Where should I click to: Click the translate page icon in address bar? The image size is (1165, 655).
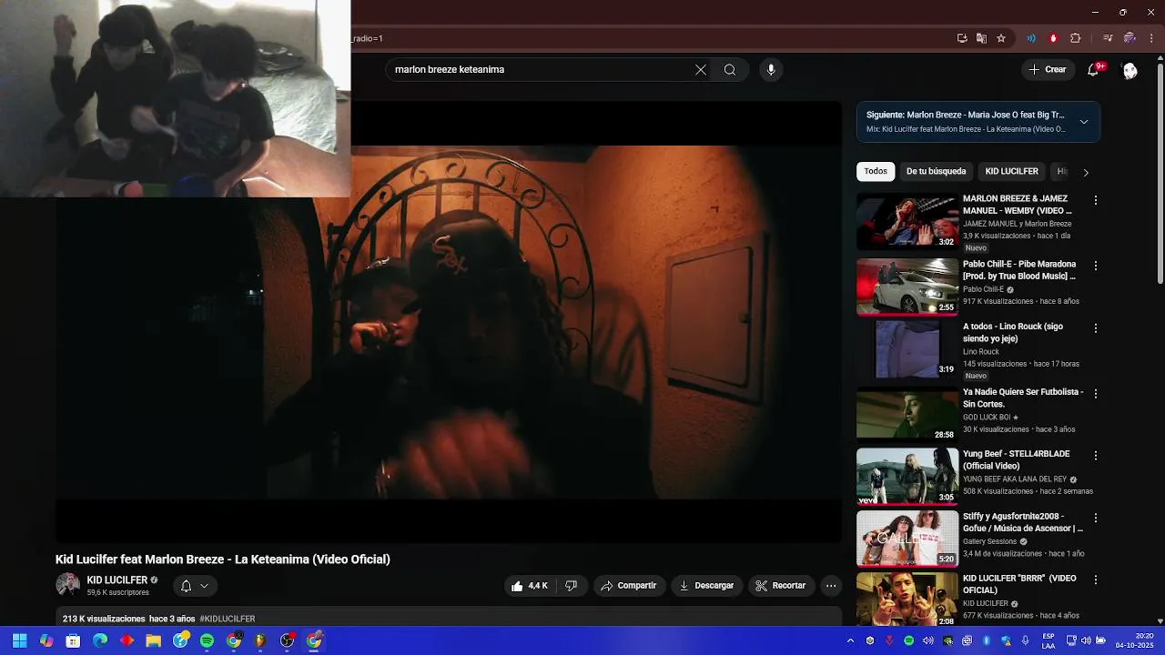(x=981, y=38)
